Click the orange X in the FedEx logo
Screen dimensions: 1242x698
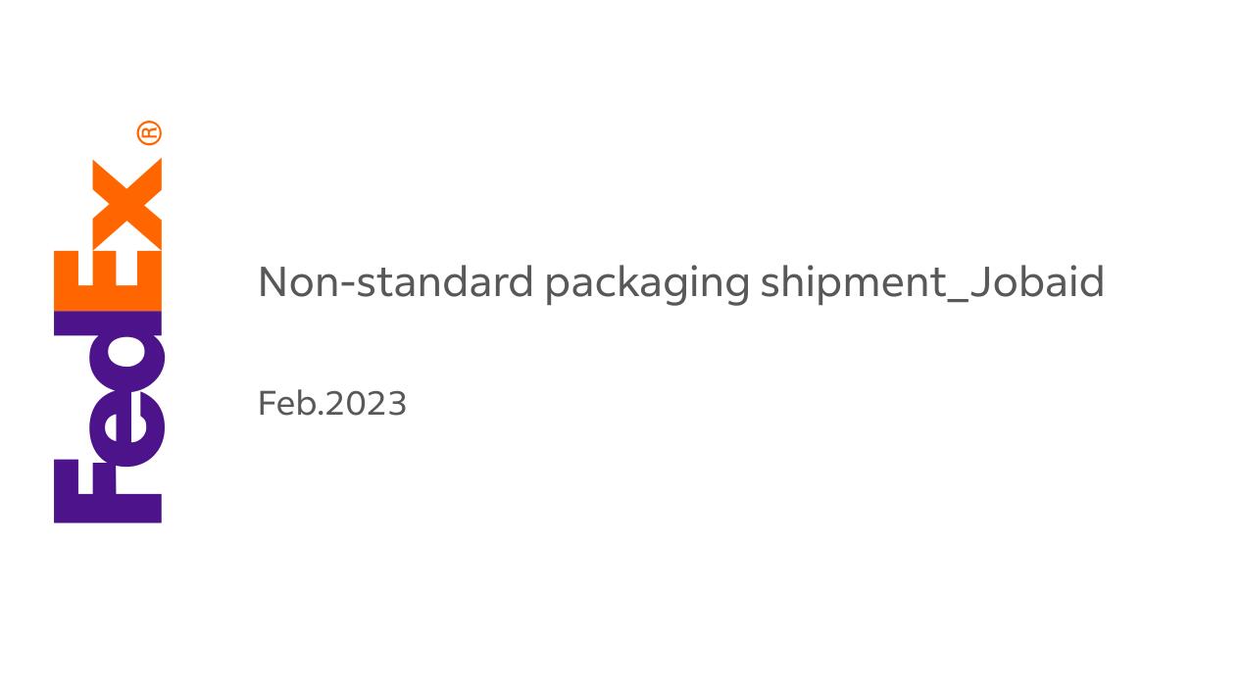coord(126,203)
